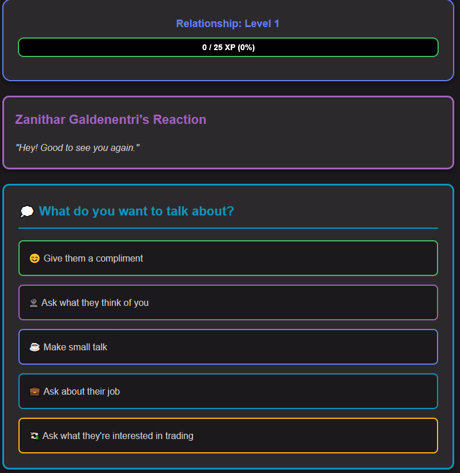Choose 'Give them a compliment' option

click(228, 258)
